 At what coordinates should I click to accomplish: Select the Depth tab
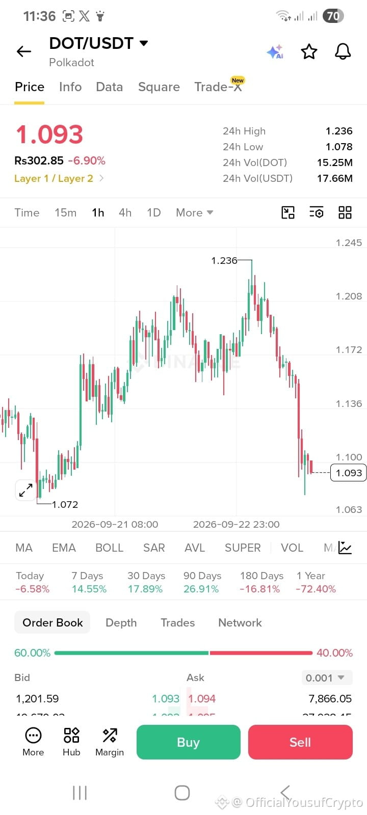pos(121,622)
